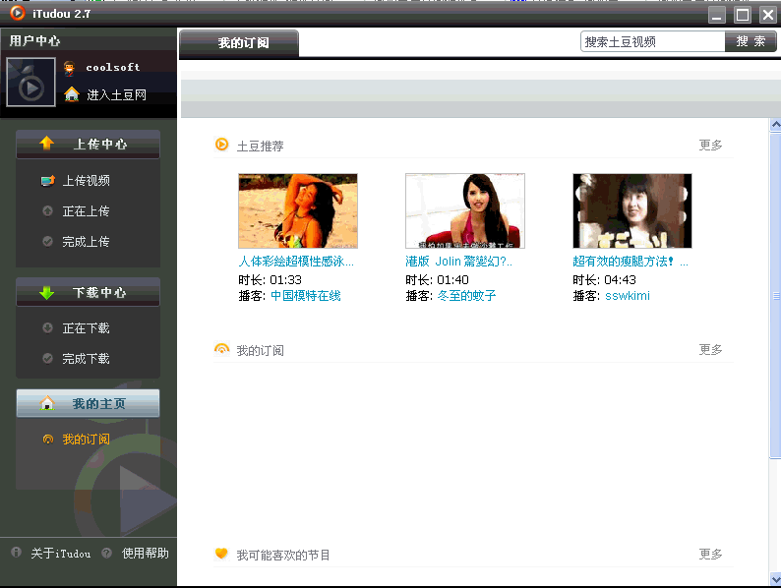781x588 pixels.
Task: Click the iTudou logo icon in title bar
Action: coord(18,13)
